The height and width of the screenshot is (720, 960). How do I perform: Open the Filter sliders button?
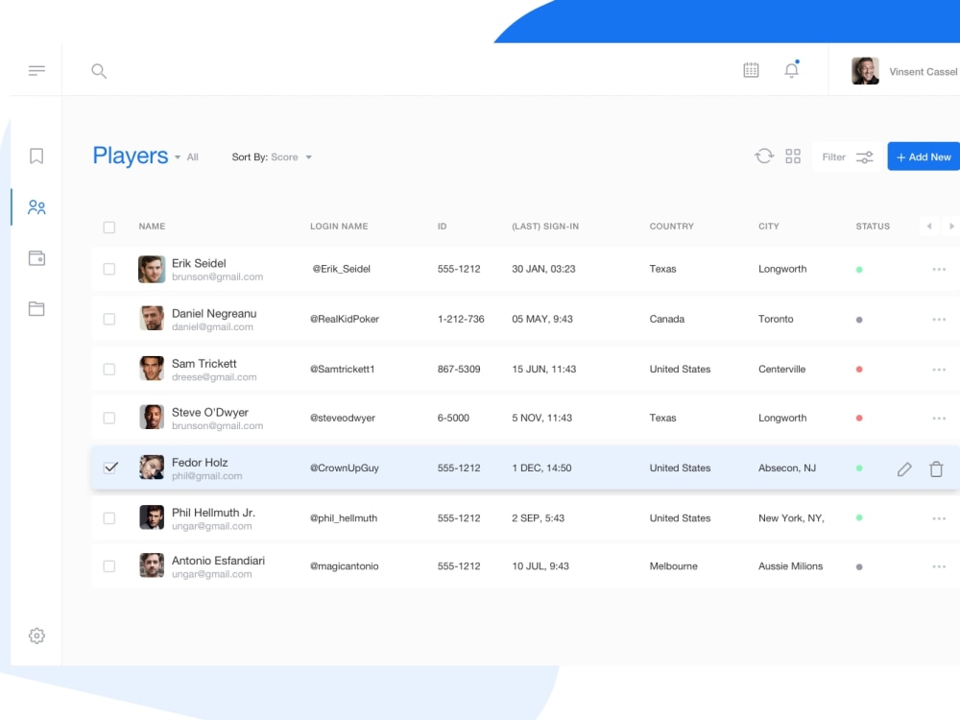pyautogui.click(x=848, y=157)
